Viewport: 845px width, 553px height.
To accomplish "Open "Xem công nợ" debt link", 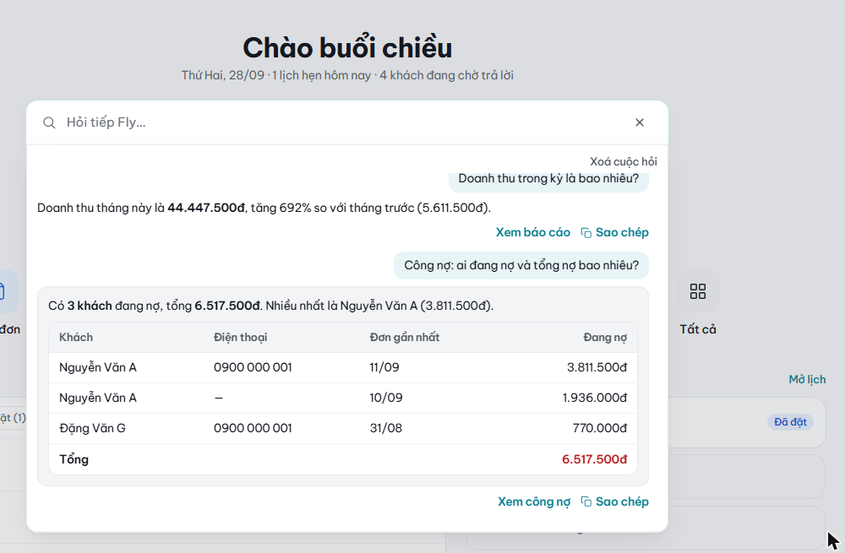I will pos(533,501).
